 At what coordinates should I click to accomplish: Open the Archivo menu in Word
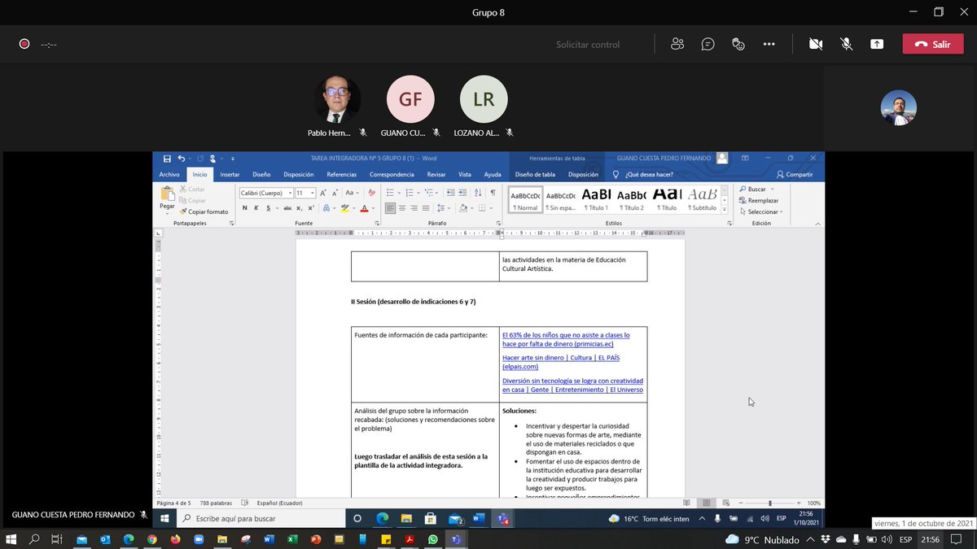click(169, 174)
